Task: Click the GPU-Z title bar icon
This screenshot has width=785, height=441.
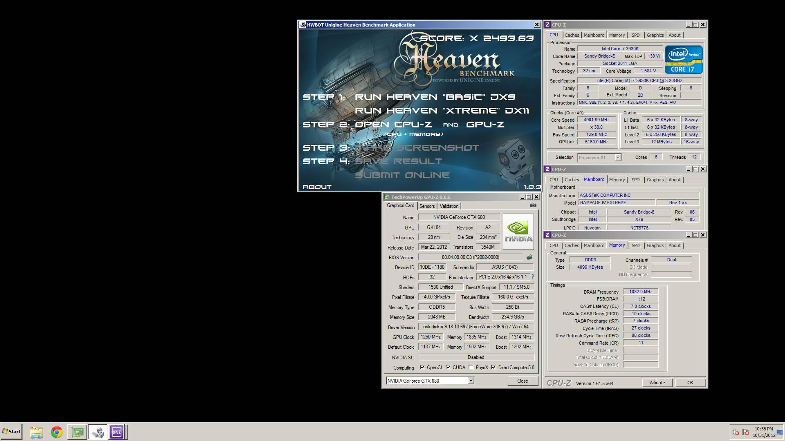Action: click(387, 197)
